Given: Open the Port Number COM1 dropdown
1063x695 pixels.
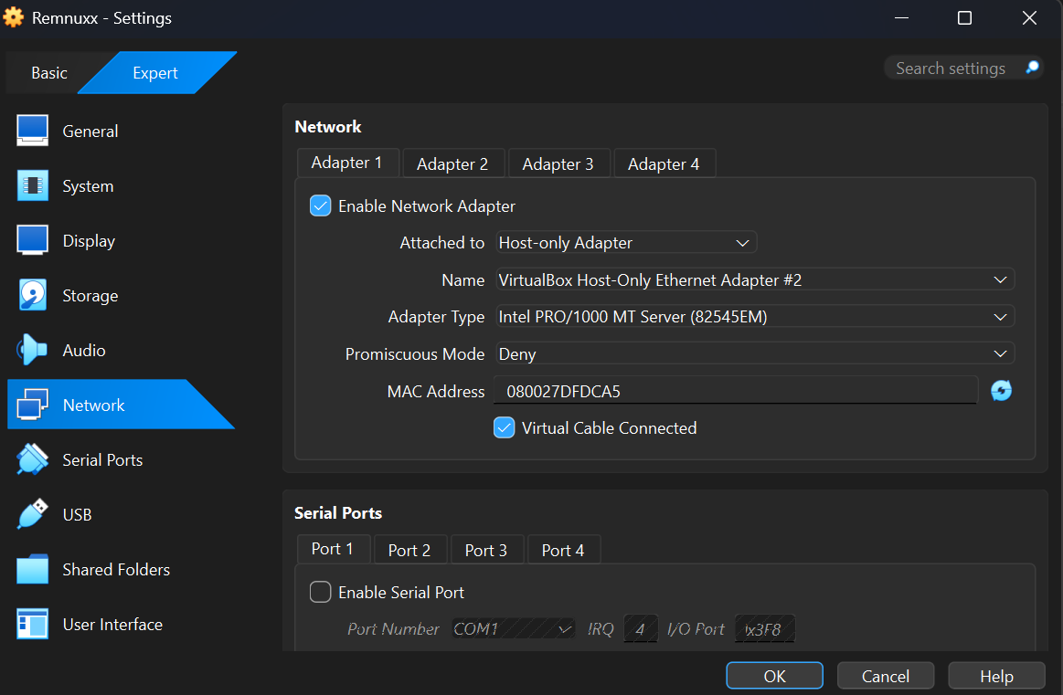Looking at the screenshot, I should coord(513,628).
